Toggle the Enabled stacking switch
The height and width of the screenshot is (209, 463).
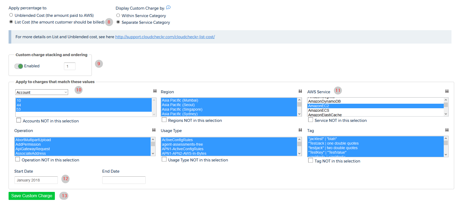click(x=19, y=66)
